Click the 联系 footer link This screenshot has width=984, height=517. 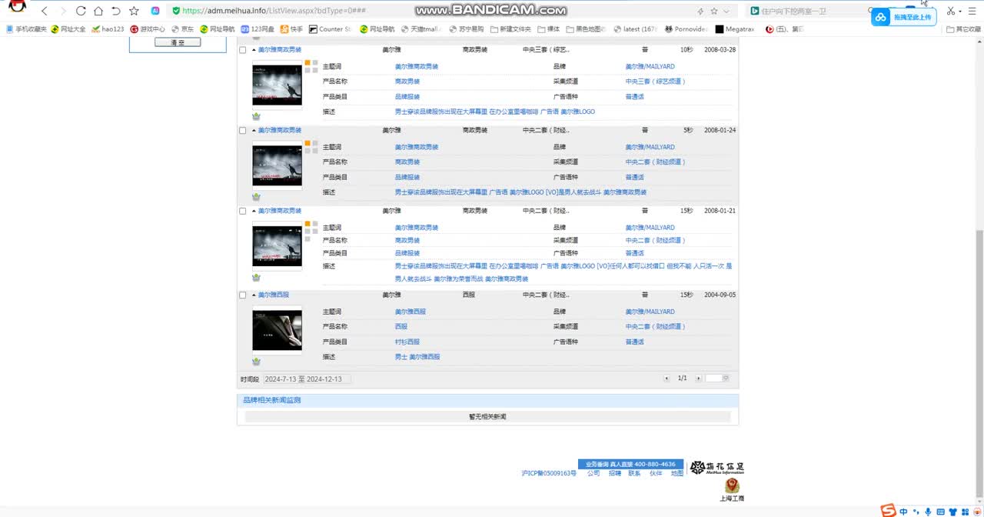(x=634, y=474)
